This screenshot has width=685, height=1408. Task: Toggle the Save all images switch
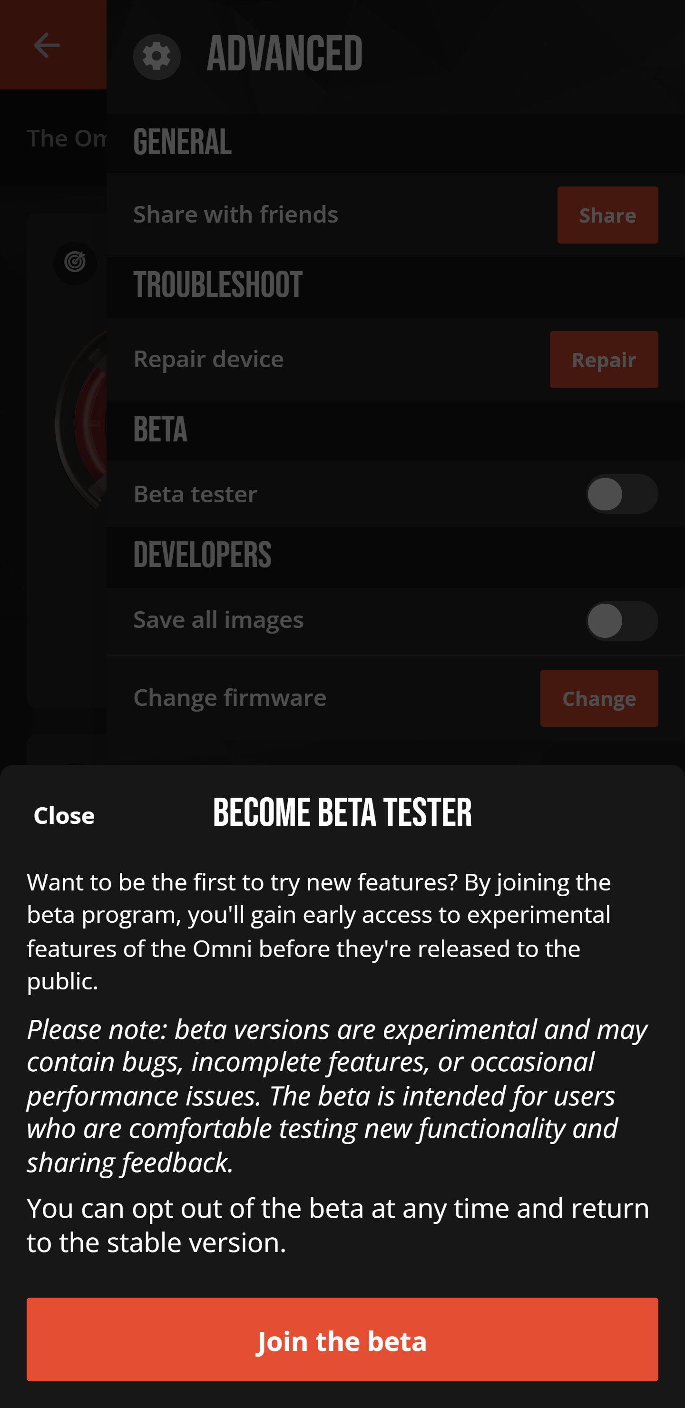pos(622,621)
